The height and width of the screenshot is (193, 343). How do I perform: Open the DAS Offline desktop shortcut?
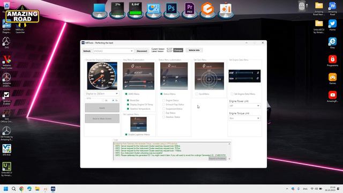tap(6, 116)
